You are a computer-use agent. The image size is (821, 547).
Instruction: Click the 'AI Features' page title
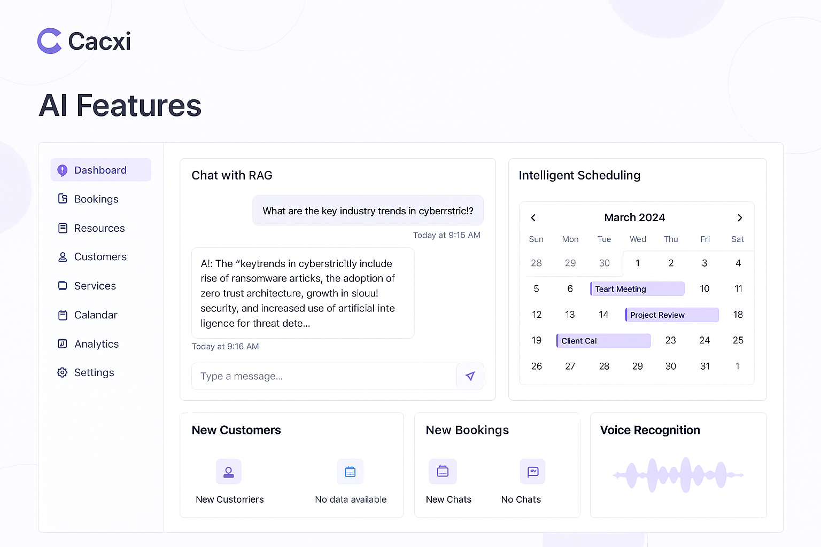tap(120, 105)
